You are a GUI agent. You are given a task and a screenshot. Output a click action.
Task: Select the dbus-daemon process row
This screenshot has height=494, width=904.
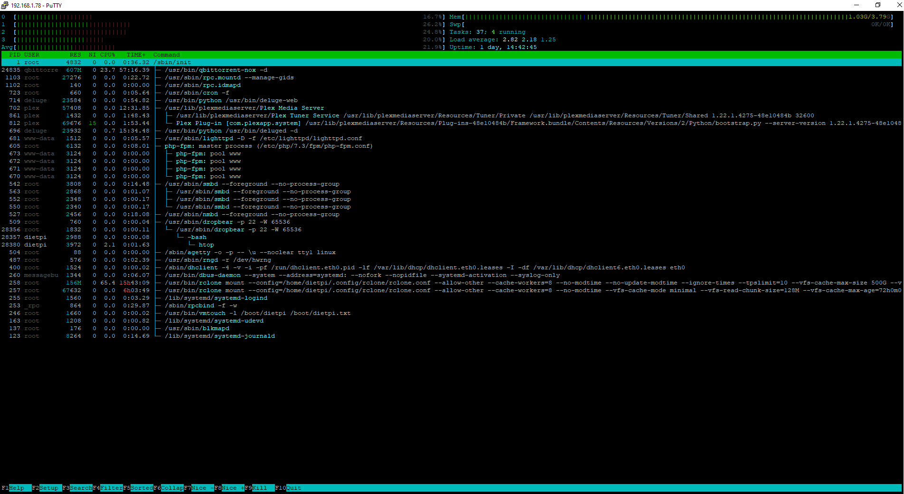point(452,275)
